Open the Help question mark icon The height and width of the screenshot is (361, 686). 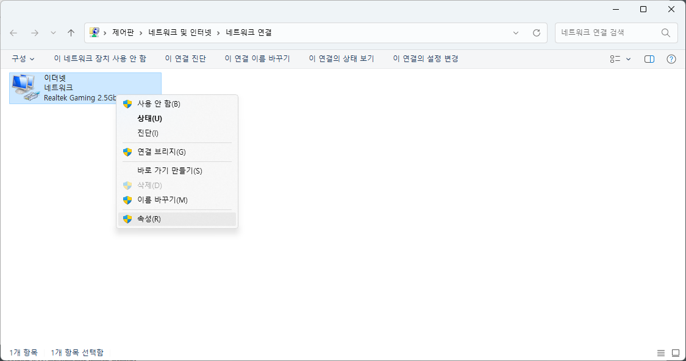point(671,58)
